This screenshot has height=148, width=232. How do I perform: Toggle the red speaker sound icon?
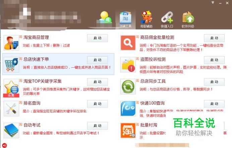coord(5,145)
